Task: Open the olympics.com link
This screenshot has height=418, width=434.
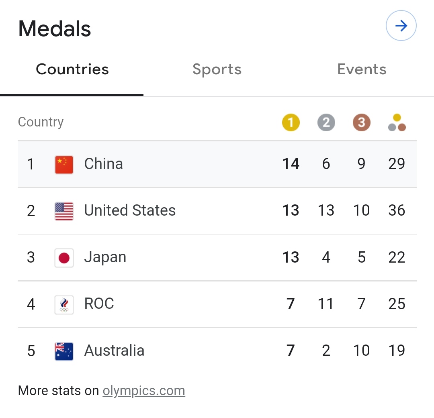Action: pyautogui.click(x=144, y=391)
